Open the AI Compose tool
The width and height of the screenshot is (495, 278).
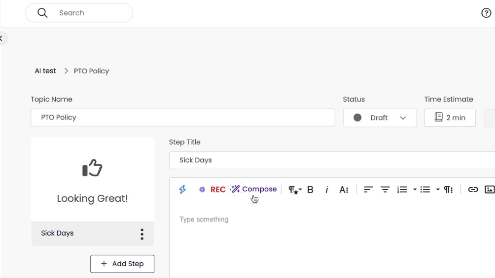coord(254,189)
